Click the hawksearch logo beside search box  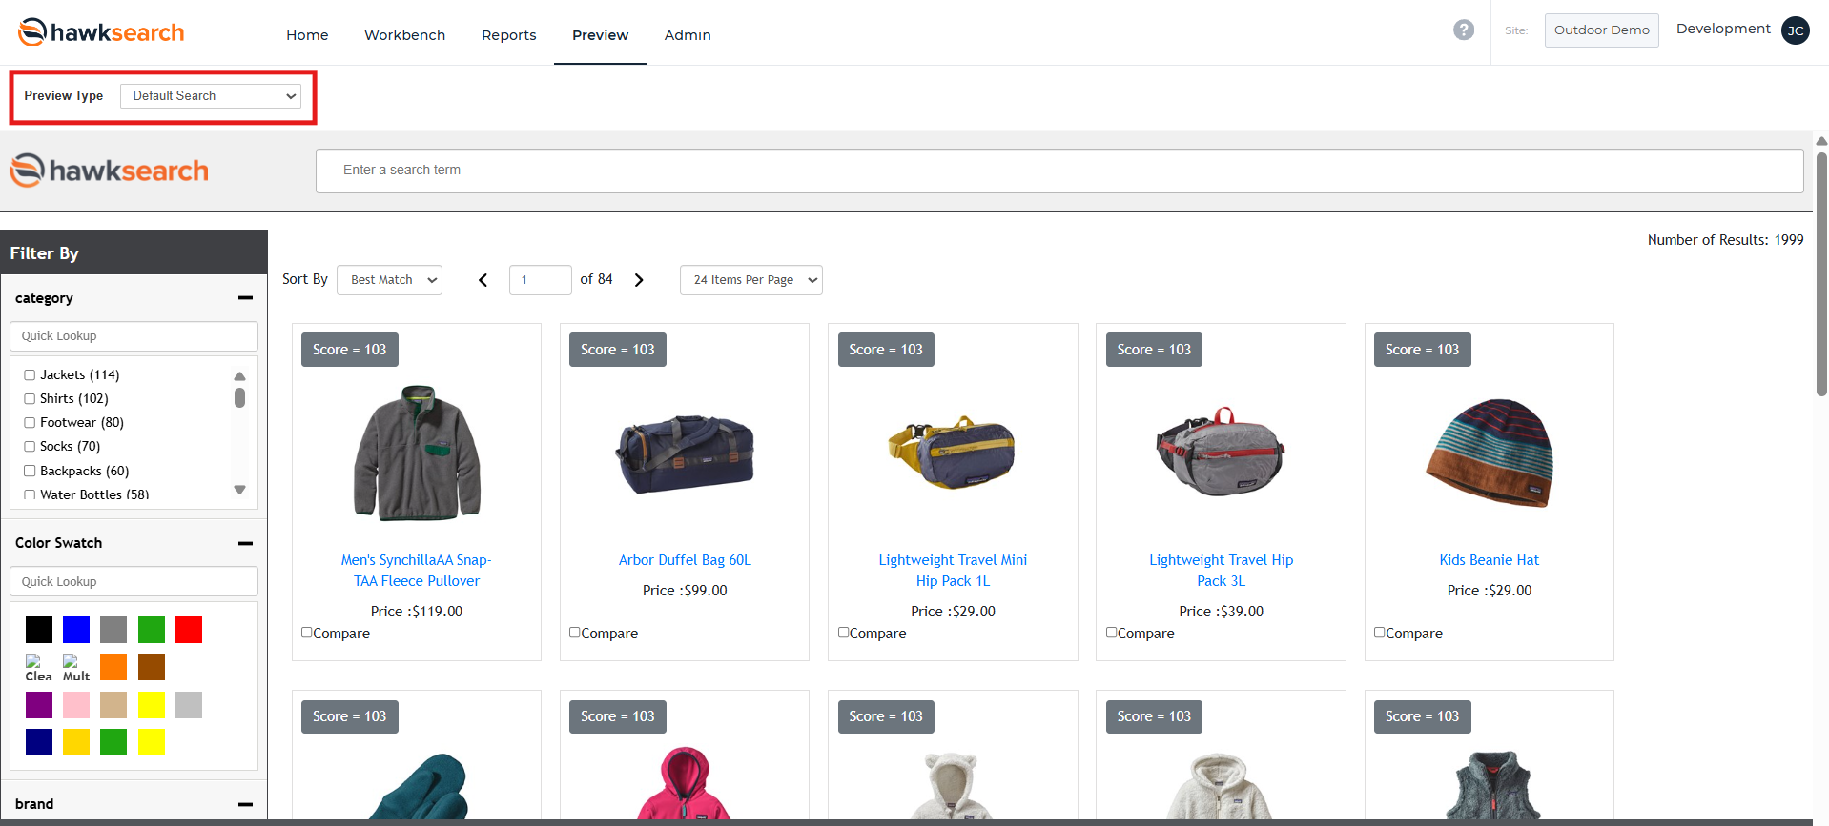pos(109,171)
